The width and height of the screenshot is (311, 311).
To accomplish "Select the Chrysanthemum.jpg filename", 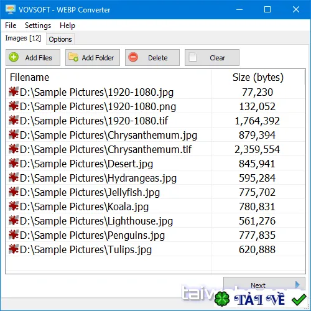I will tap(108, 135).
